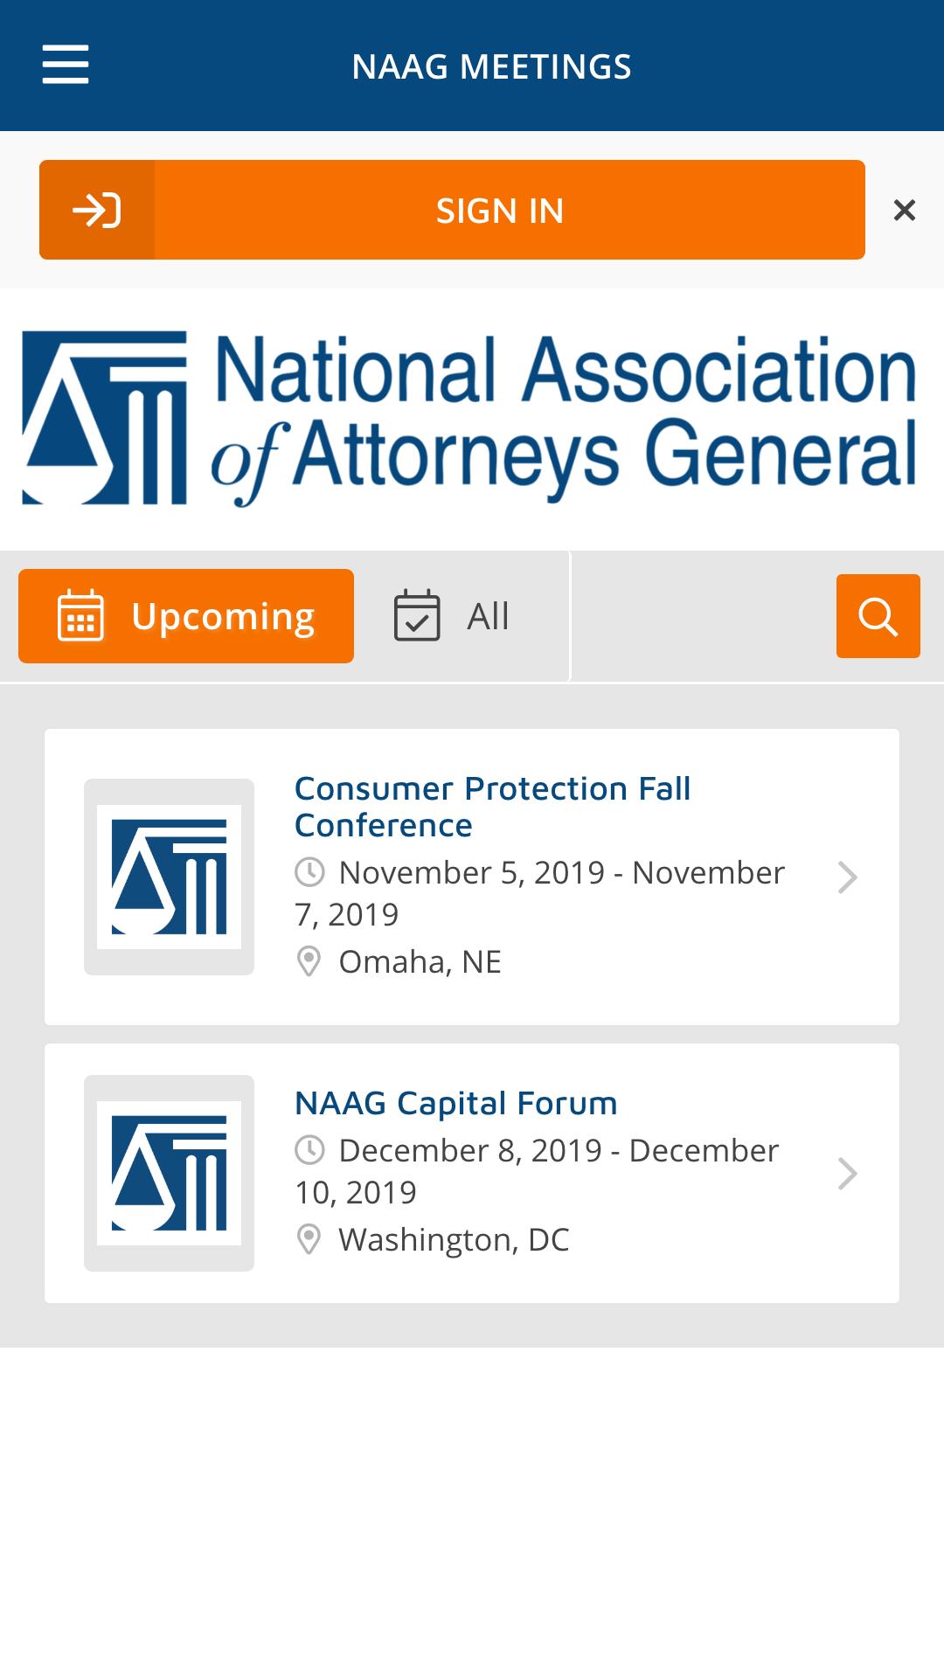The height and width of the screenshot is (1678, 944).
Task: Click the Upcoming calendar icon
Action: coord(80,616)
